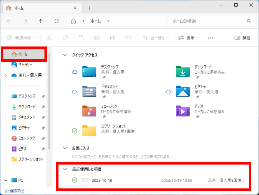Select ホーム in the navigation pane
This screenshot has width=259, height=195.
point(24,54)
